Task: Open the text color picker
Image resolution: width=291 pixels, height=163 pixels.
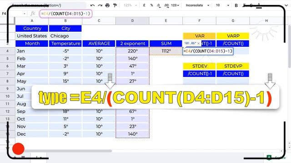Action: click(259, 5)
